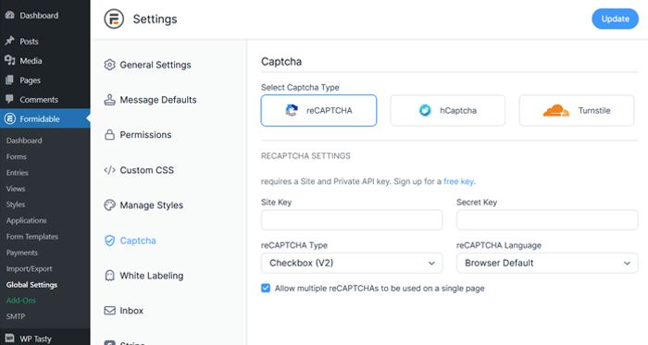Click the Message Defaults stamp icon
This screenshot has height=345, width=648.
click(109, 100)
